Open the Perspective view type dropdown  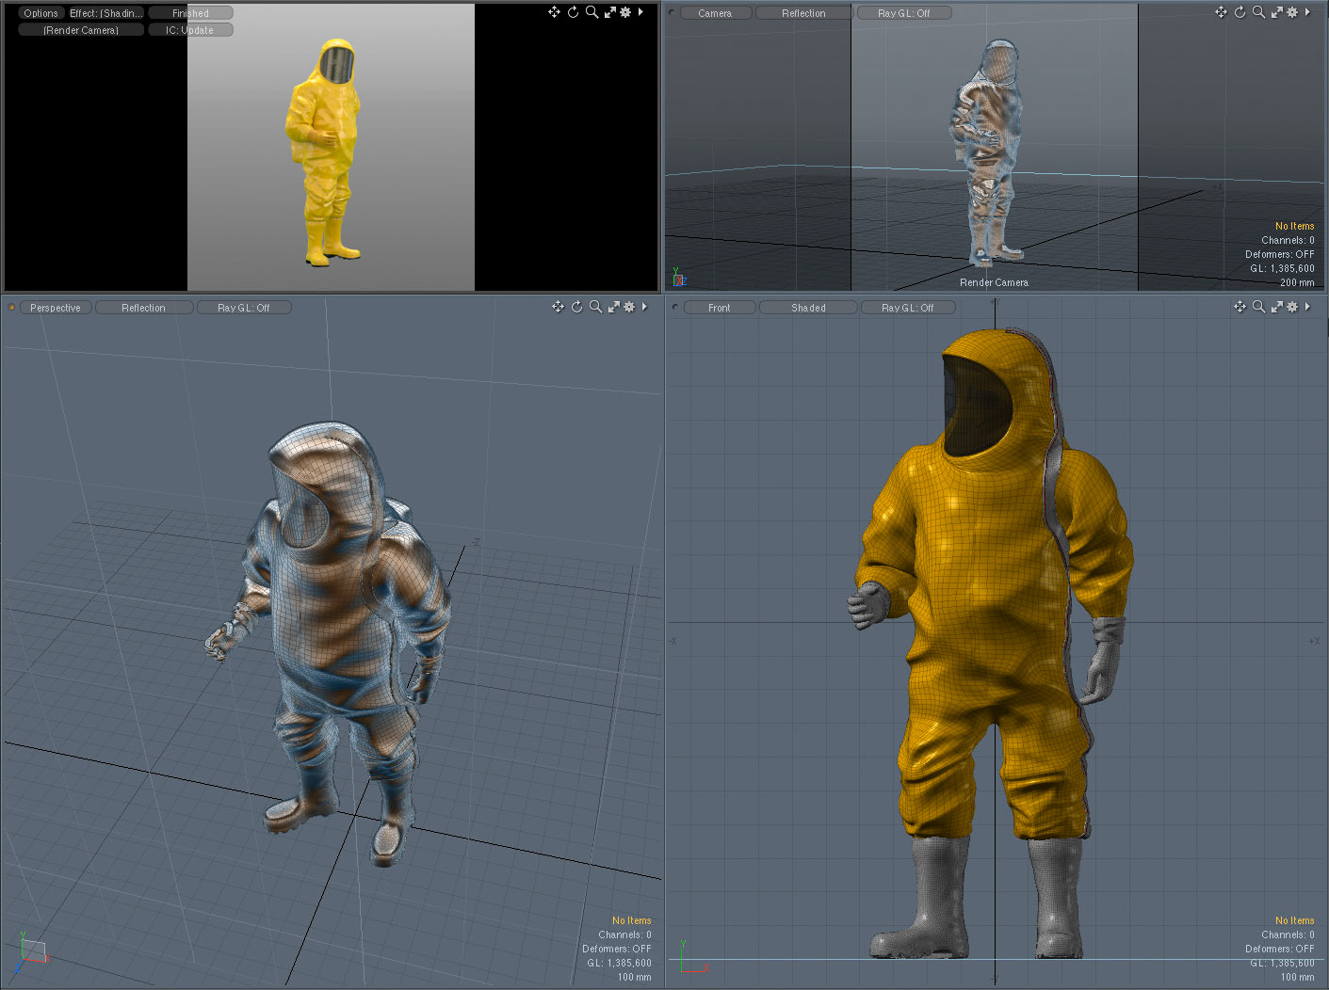click(56, 308)
